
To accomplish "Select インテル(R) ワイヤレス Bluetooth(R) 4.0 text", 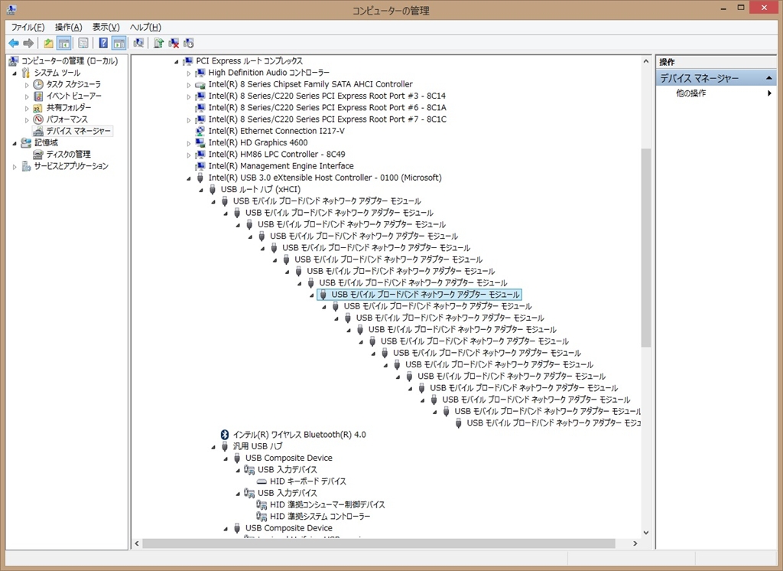I will pyautogui.click(x=299, y=435).
